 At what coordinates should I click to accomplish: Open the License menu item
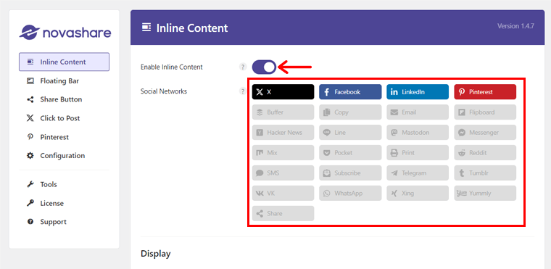click(x=64, y=203)
